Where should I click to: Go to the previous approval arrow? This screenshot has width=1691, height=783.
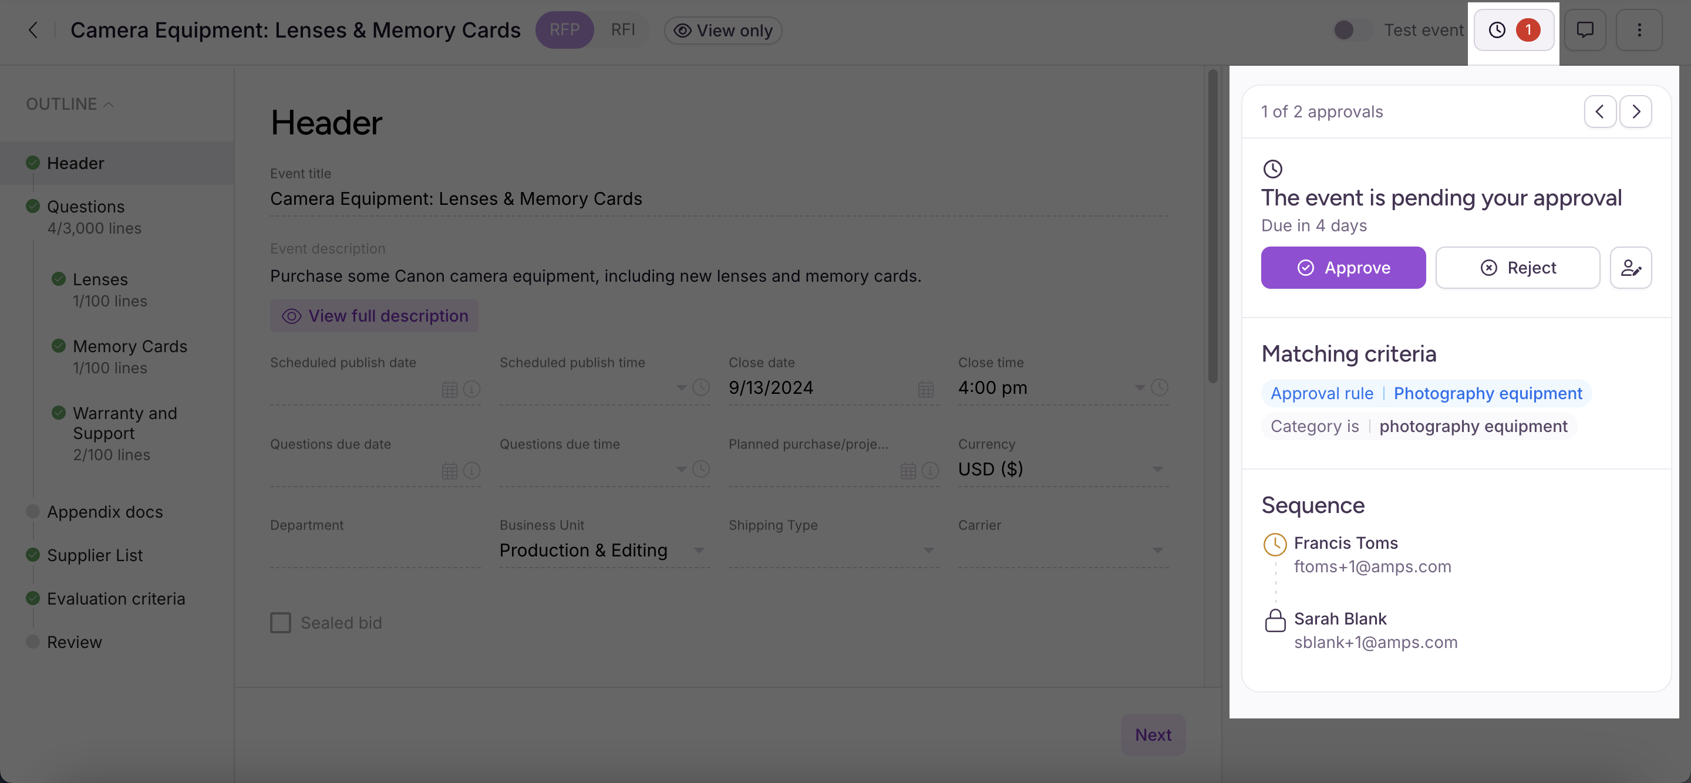point(1600,112)
